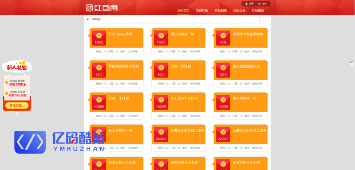
Task: Go to 红包首页 tab
Action: [183, 11]
